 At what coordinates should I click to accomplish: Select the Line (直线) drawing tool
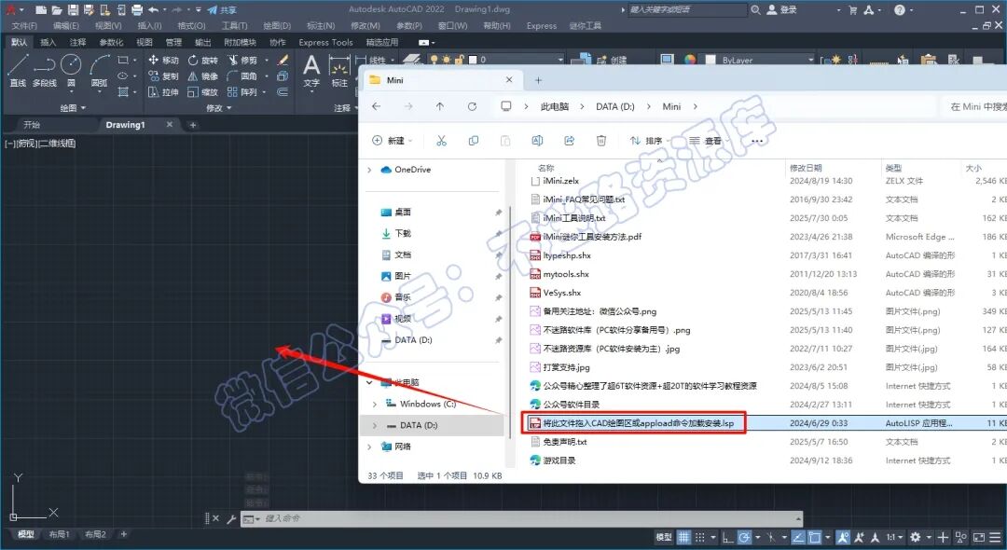point(18,71)
